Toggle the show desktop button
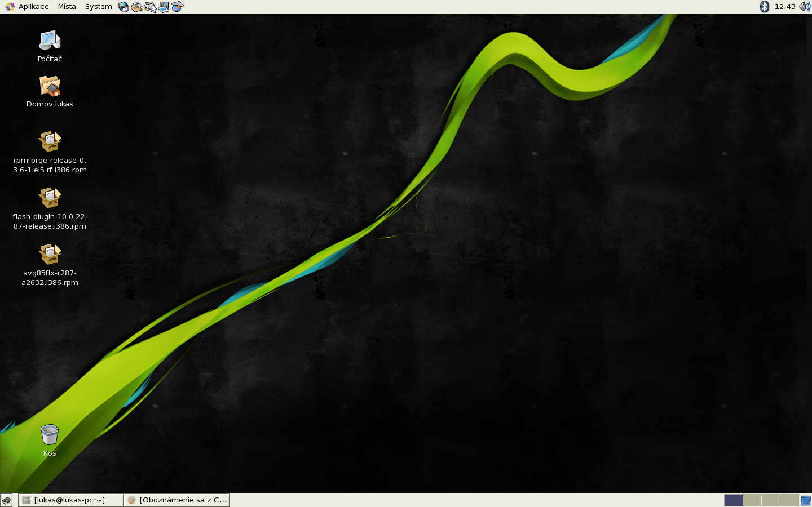812x507 pixels. pos(6,500)
